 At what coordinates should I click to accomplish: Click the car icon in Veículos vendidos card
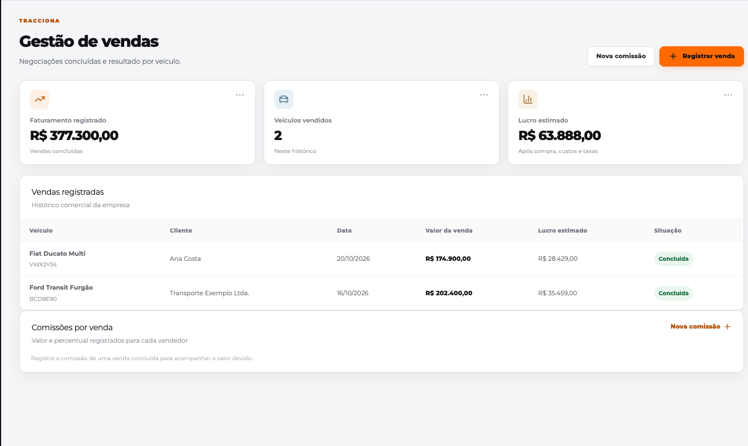284,99
